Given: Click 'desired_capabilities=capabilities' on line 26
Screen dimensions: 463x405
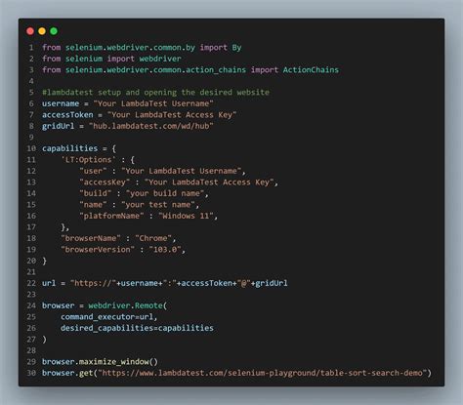Looking at the screenshot, I should point(137,328).
